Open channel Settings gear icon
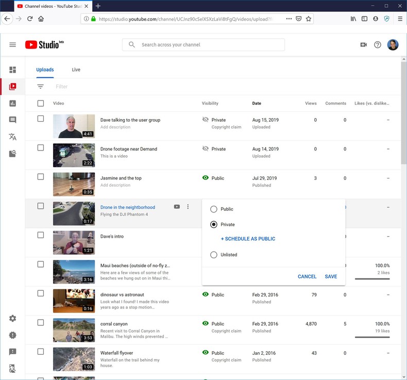This screenshot has height=380, width=407. point(13,319)
